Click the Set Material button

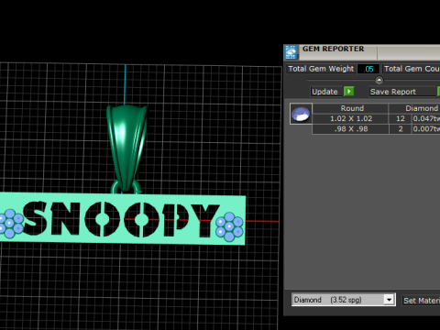point(421,301)
